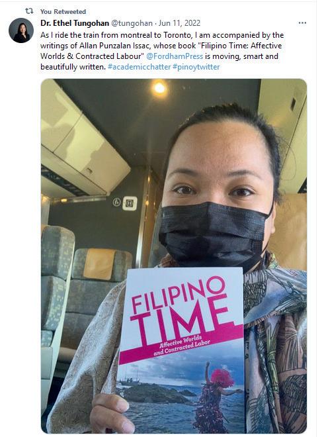This screenshot has width=322, height=437.
Task: Click the You Retweeted label
Action: coord(63,12)
